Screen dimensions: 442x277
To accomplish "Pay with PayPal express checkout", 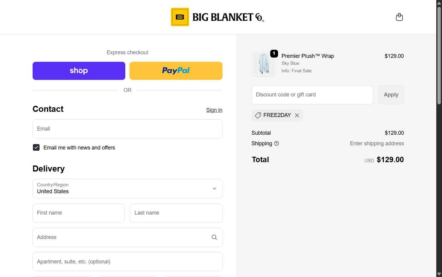I will coord(176,71).
